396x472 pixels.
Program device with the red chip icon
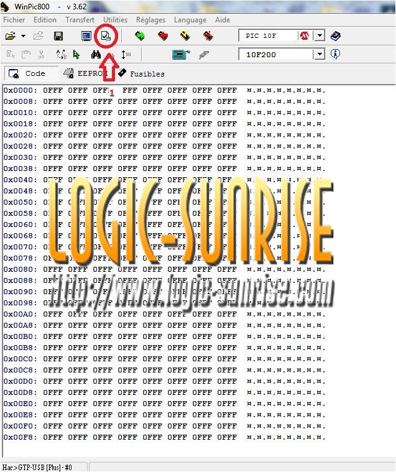click(163, 36)
